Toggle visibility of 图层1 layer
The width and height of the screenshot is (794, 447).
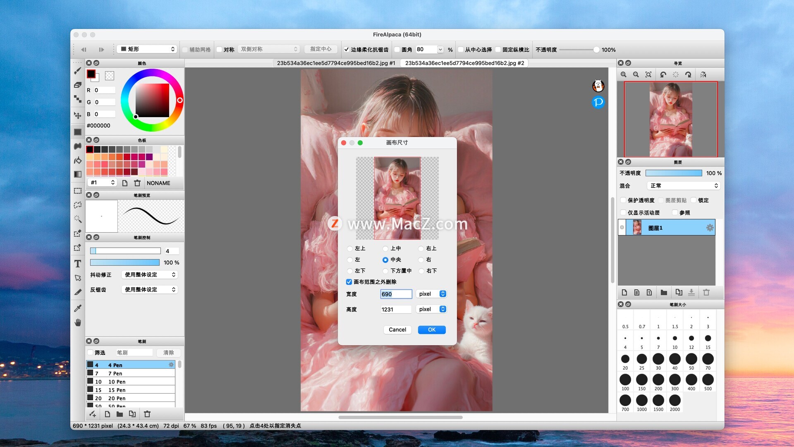coord(622,227)
